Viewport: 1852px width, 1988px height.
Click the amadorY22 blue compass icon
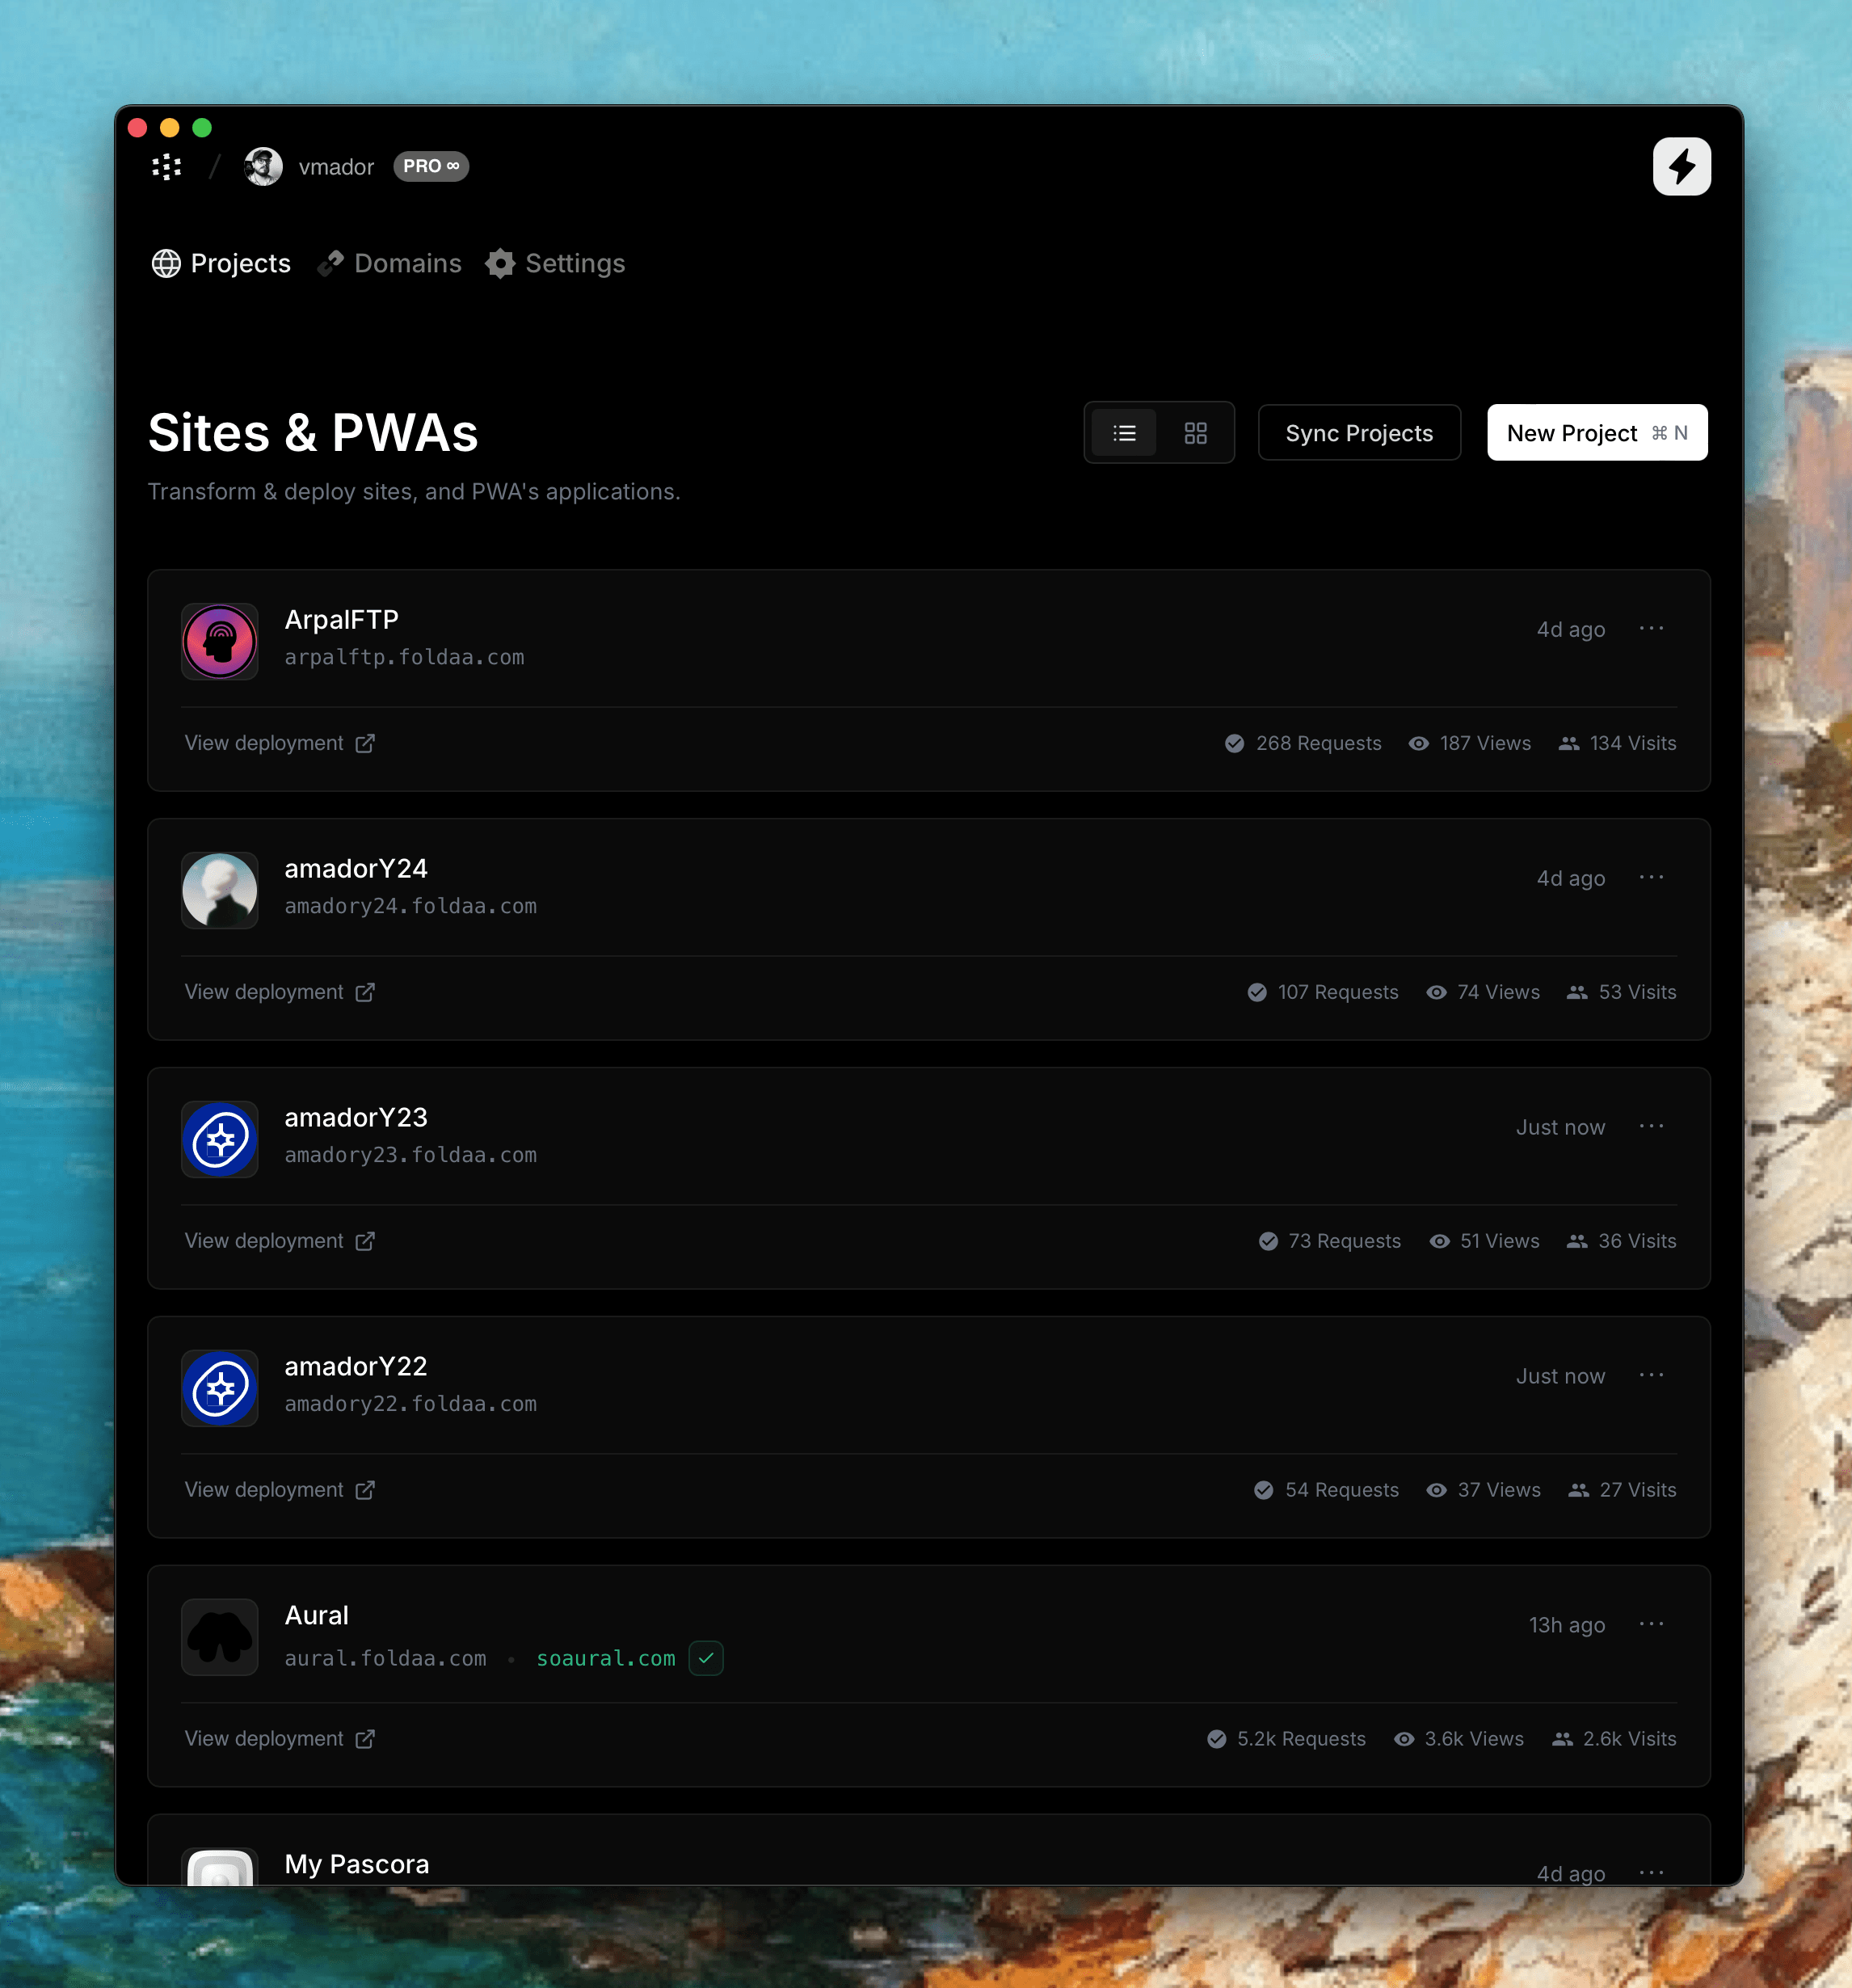coord(220,1388)
